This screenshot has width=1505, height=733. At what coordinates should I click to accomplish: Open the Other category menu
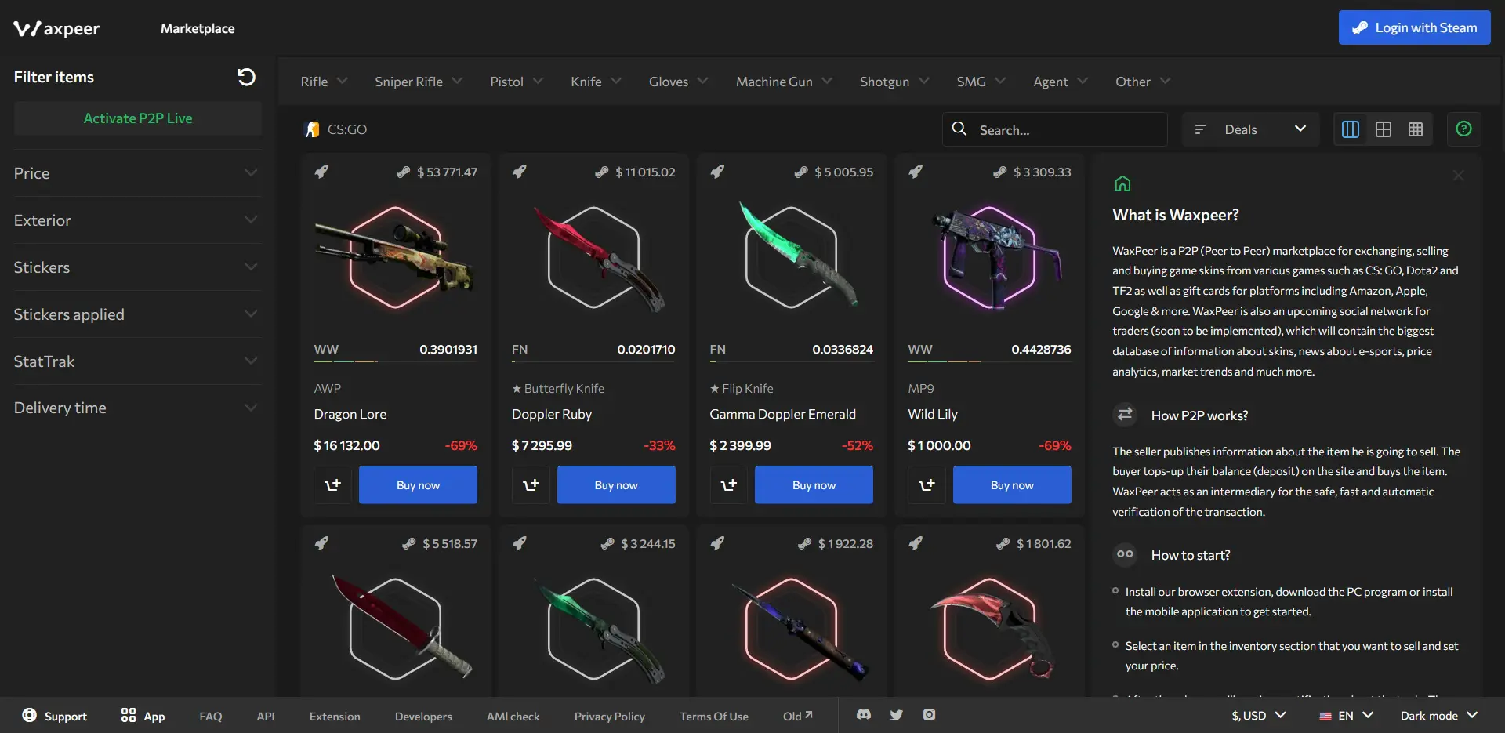coord(1143,82)
